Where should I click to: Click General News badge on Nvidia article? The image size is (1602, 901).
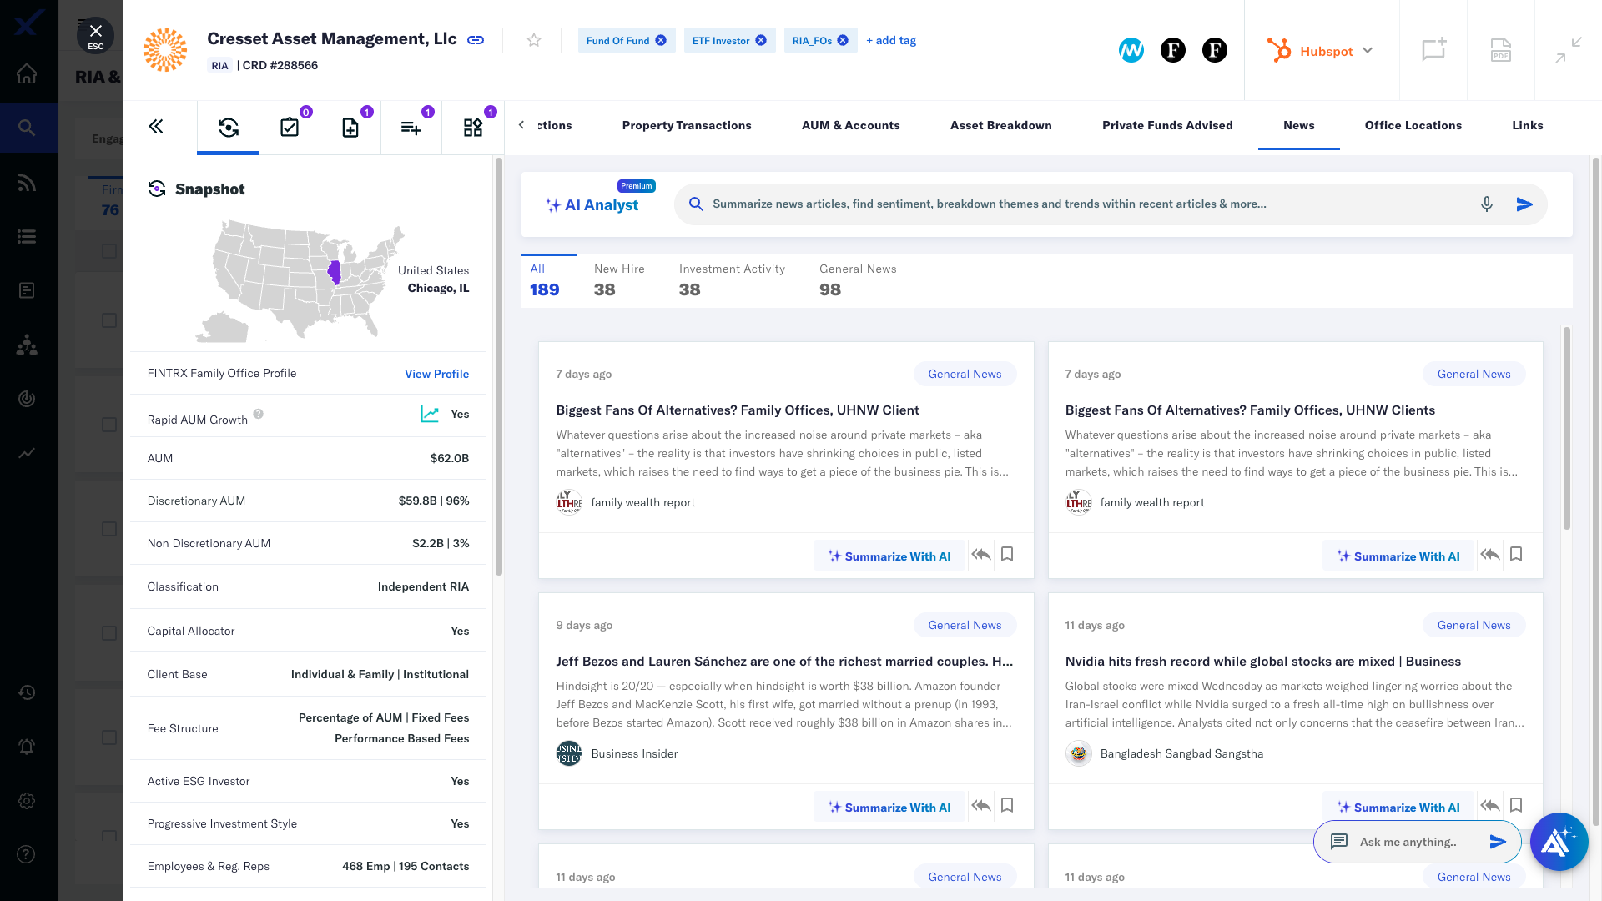1474,626
